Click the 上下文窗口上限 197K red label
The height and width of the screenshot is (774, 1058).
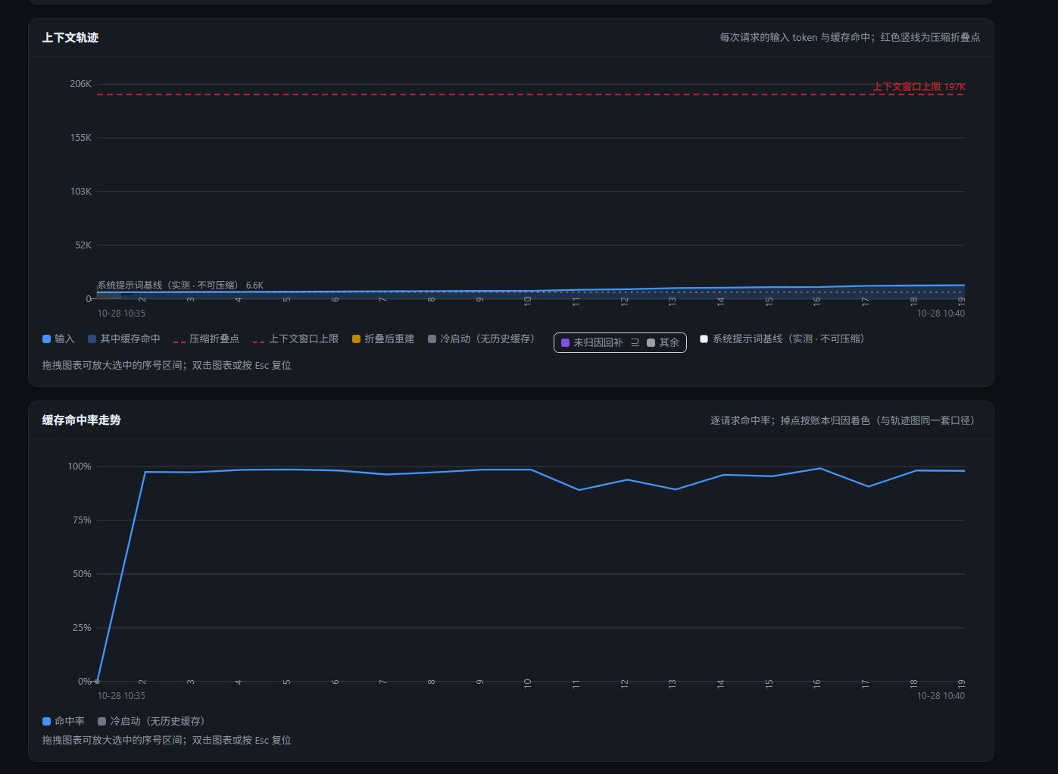tap(919, 87)
